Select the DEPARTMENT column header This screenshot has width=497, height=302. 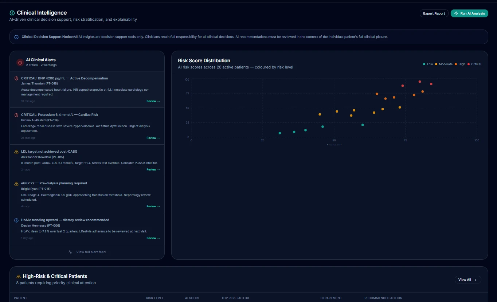point(331,298)
